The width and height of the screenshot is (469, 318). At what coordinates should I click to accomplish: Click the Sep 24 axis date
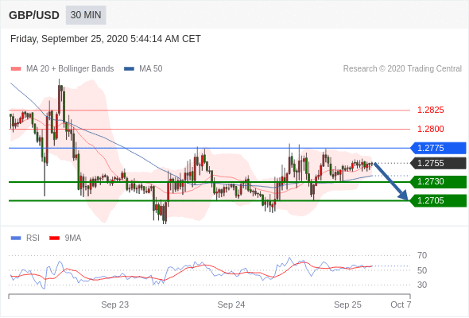(231, 304)
